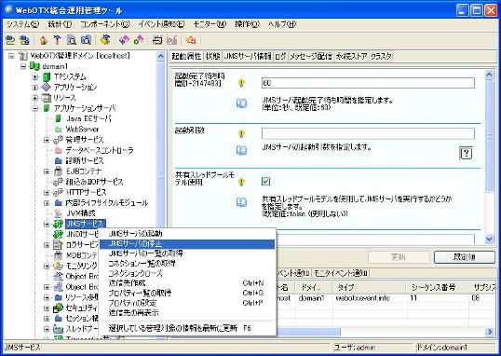Screen dimensions: 501x356
Task: Open 統計 menu
Action: pos(60,24)
